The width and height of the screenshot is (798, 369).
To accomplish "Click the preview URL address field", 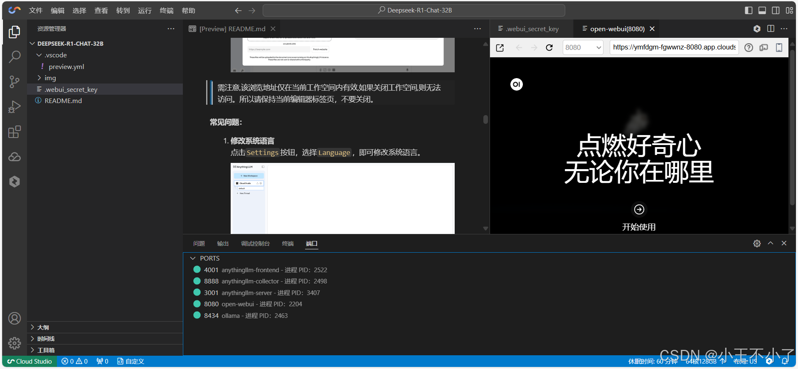I will point(674,47).
